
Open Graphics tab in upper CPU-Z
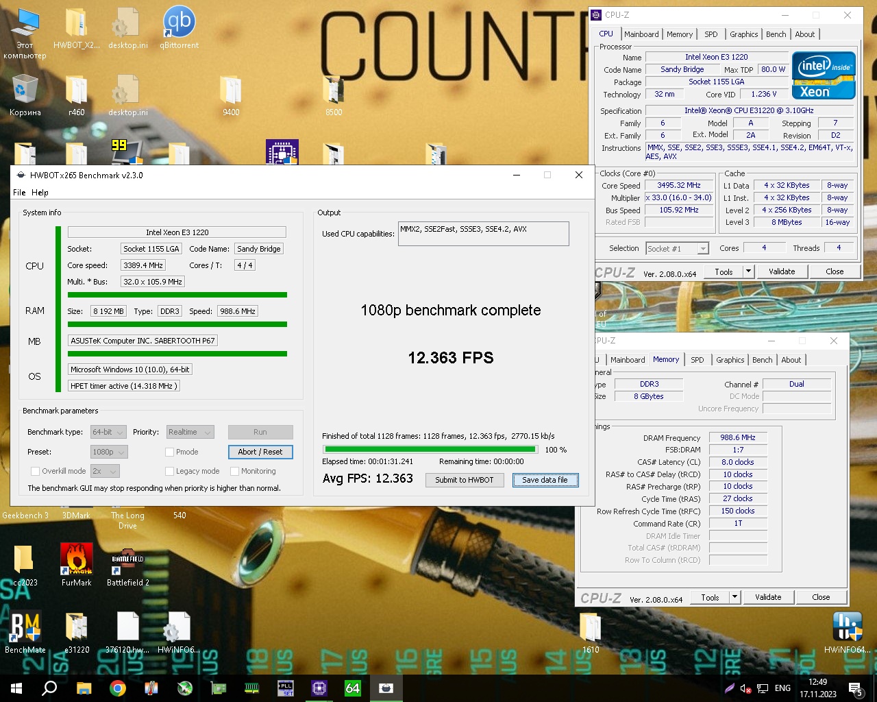743,34
